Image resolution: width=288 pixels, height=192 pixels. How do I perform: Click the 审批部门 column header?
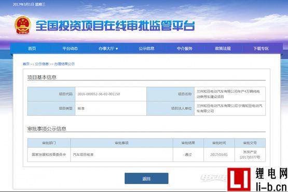49,143
